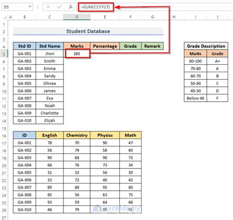Click the name cell Emma
Viewport: 233px width, 220px height.
(50, 68)
